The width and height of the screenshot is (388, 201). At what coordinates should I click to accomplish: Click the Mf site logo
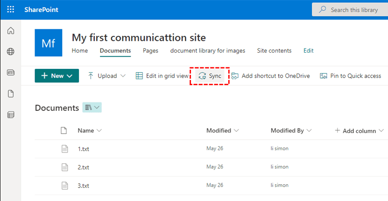[x=49, y=43]
